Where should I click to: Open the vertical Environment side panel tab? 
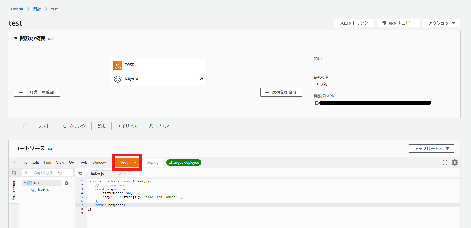point(14,191)
